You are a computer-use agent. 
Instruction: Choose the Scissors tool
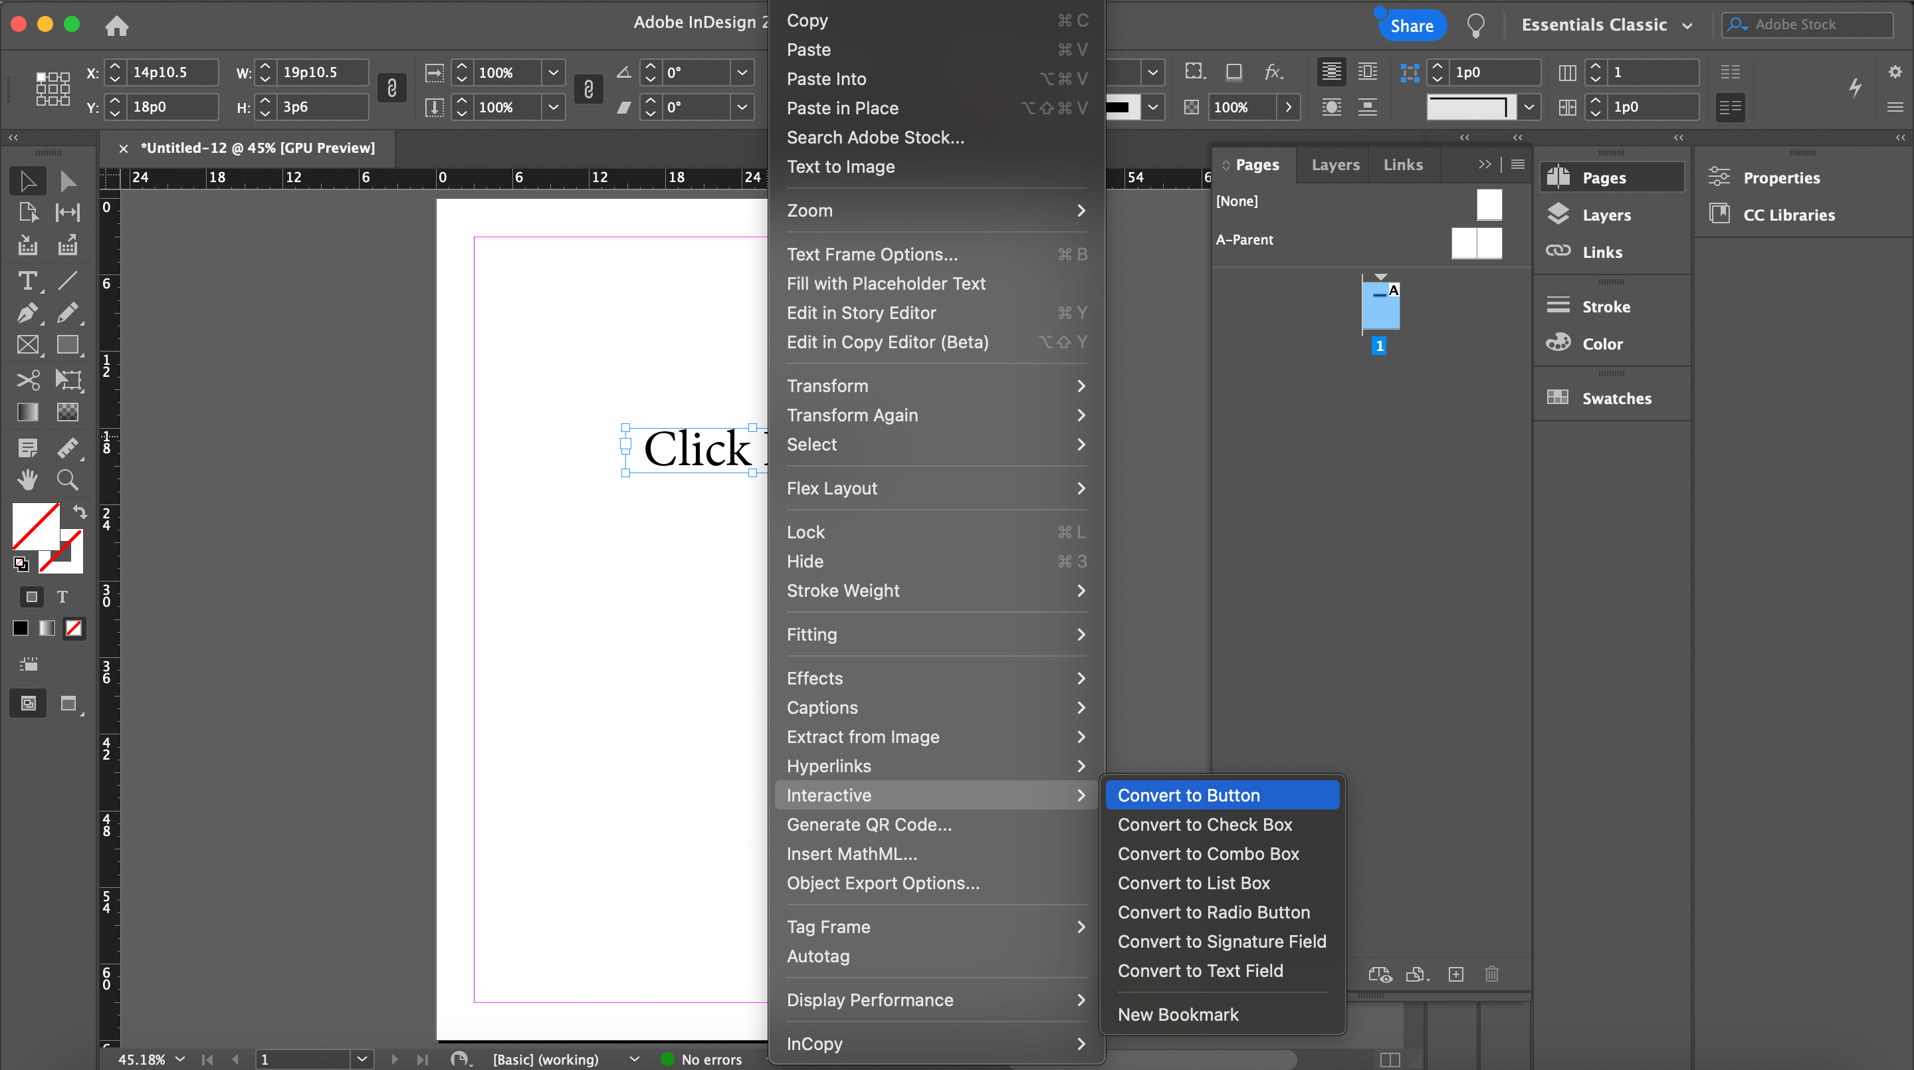click(27, 380)
